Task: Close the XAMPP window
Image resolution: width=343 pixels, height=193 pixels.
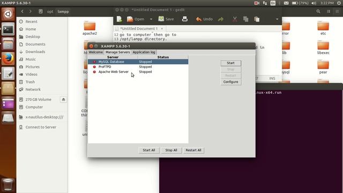Action: pyautogui.click(x=91, y=46)
